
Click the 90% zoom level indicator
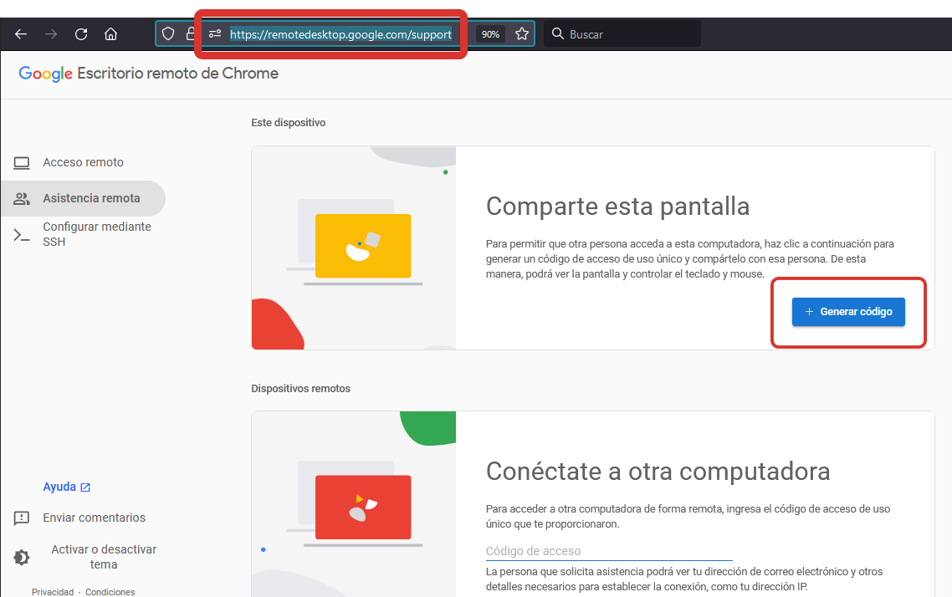pos(490,34)
